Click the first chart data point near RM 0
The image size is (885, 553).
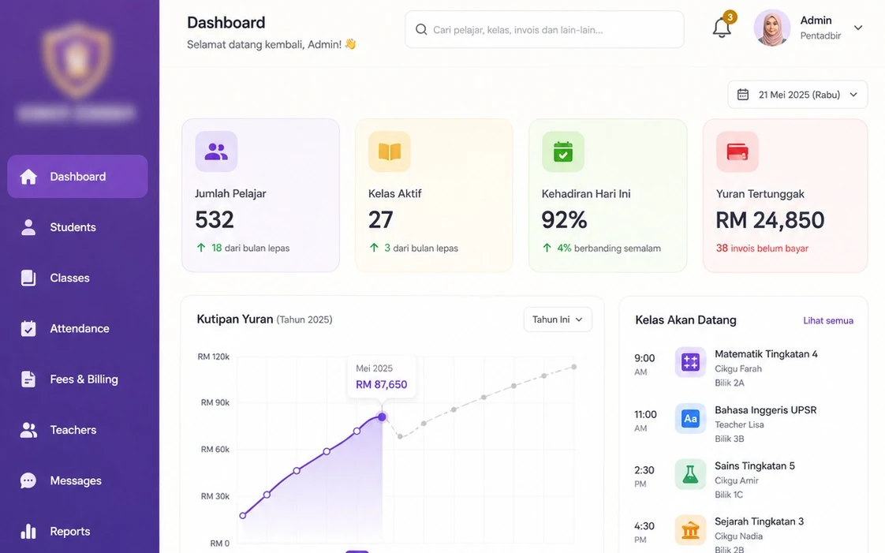pyautogui.click(x=243, y=515)
